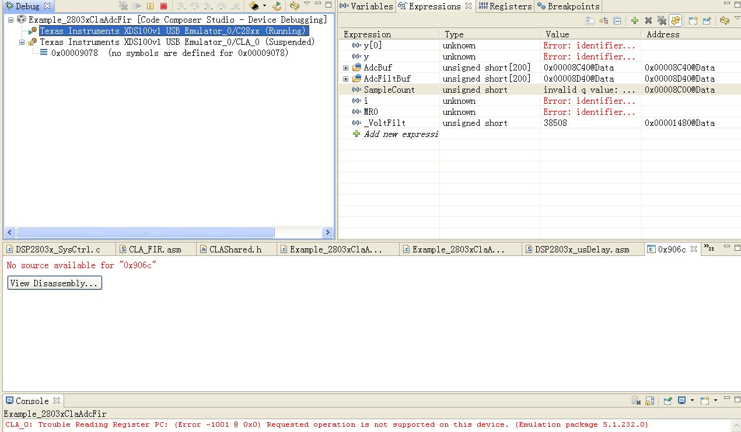Click the Debug view horizontal scrollbar thumb

[x=145, y=233]
